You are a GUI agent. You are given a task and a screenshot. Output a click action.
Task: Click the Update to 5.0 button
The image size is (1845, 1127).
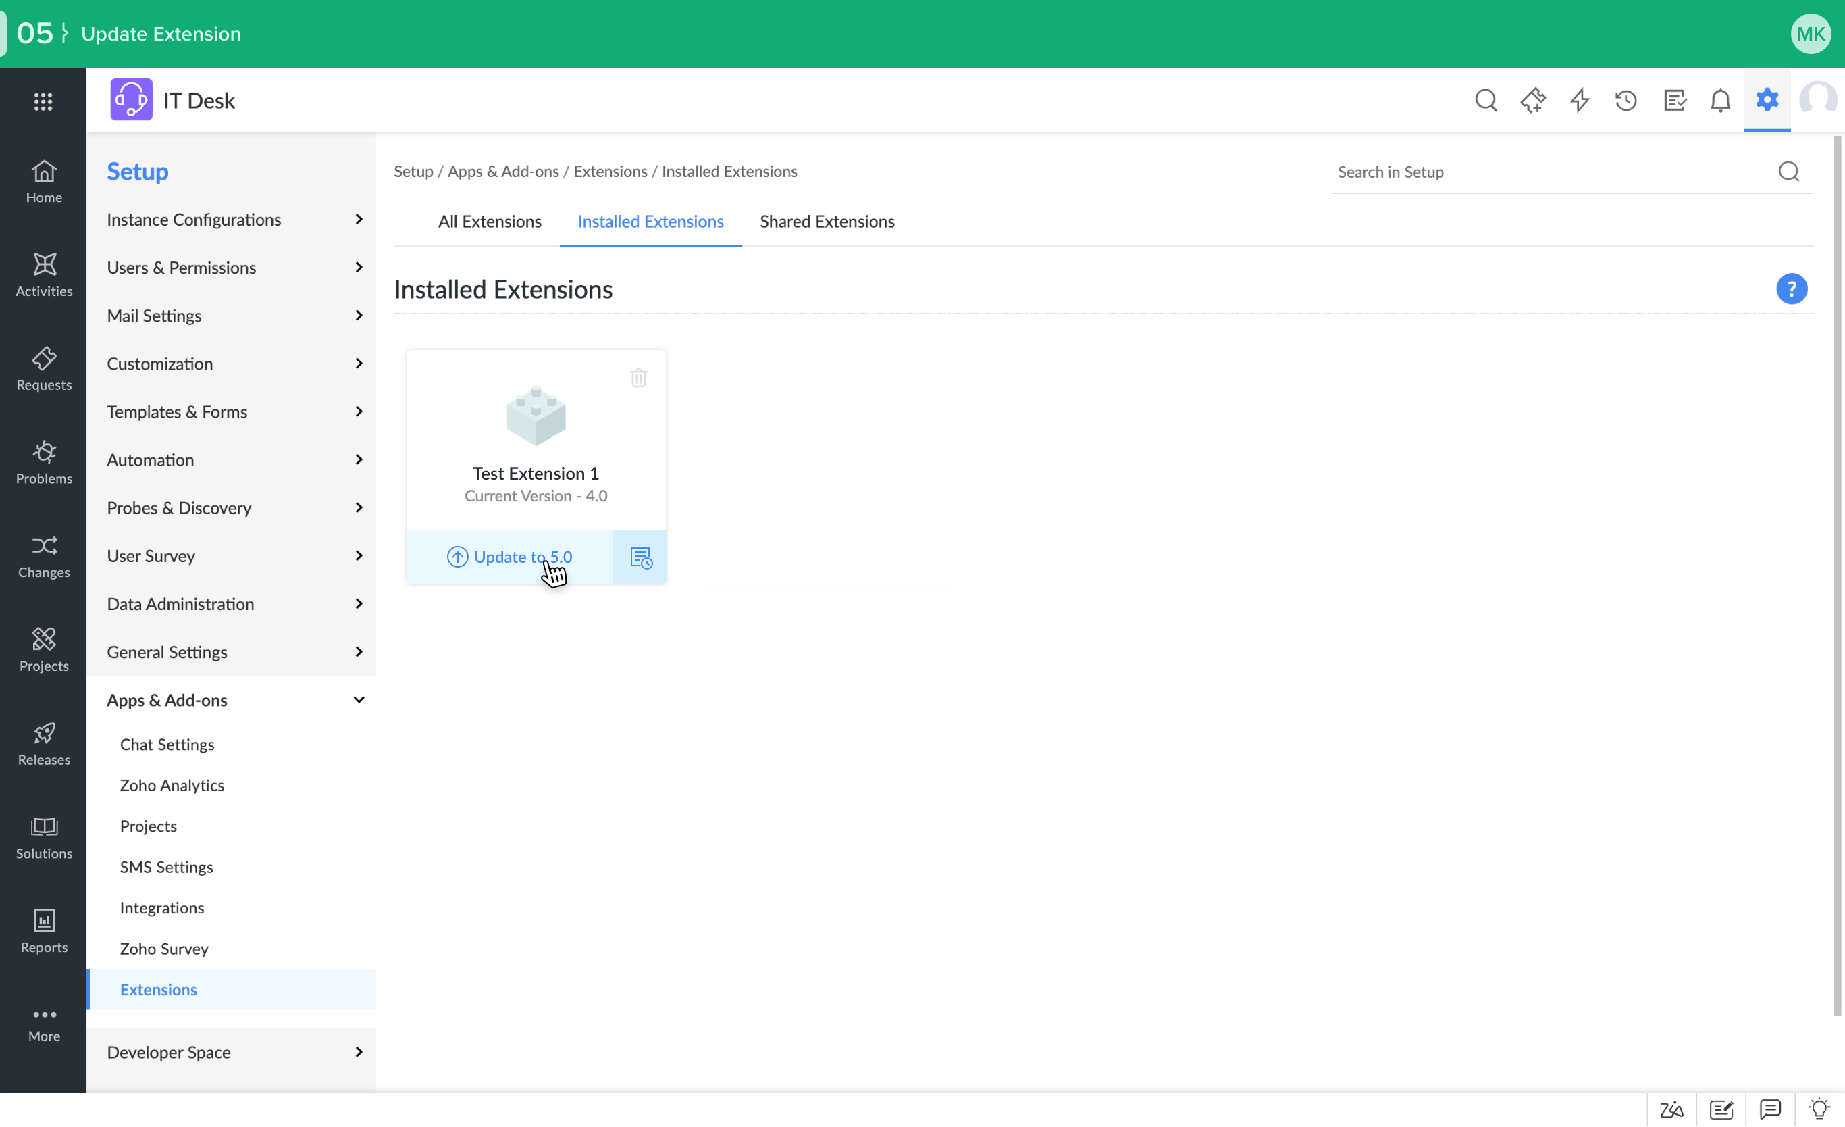pos(510,557)
